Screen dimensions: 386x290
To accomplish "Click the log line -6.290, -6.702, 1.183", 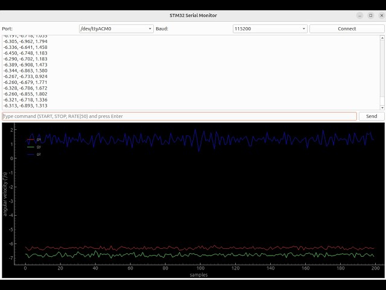I will 25,59.
